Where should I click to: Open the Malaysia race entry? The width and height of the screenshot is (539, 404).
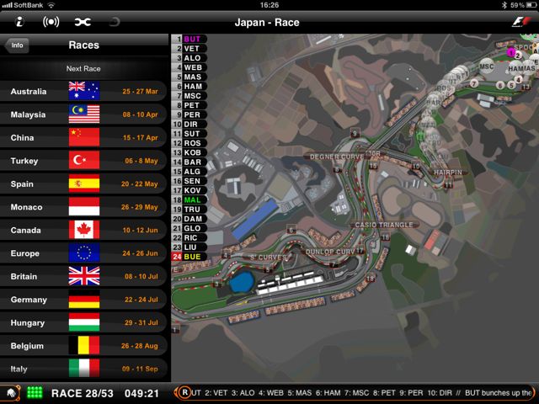83,114
